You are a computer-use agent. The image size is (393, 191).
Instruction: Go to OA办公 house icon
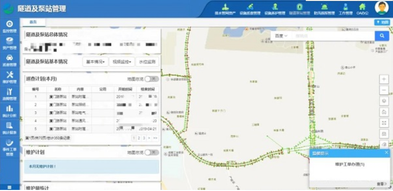[363, 9]
